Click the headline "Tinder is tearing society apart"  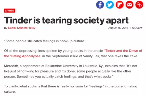(x=66, y=20)
